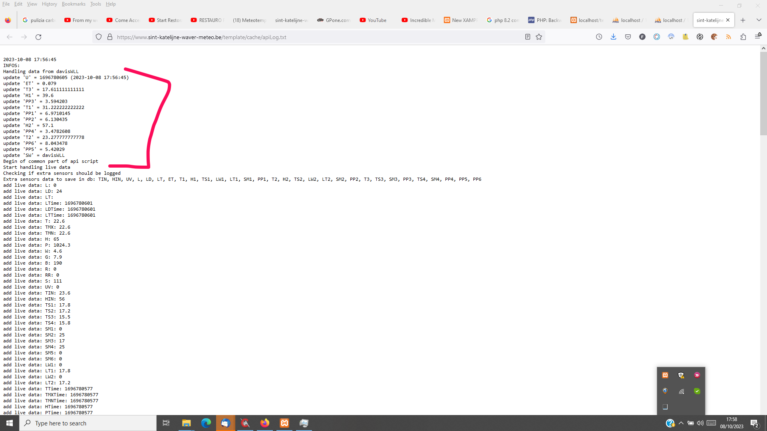Open the Windows Security tray icon
767x431 pixels.
click(x=681, y=375)
